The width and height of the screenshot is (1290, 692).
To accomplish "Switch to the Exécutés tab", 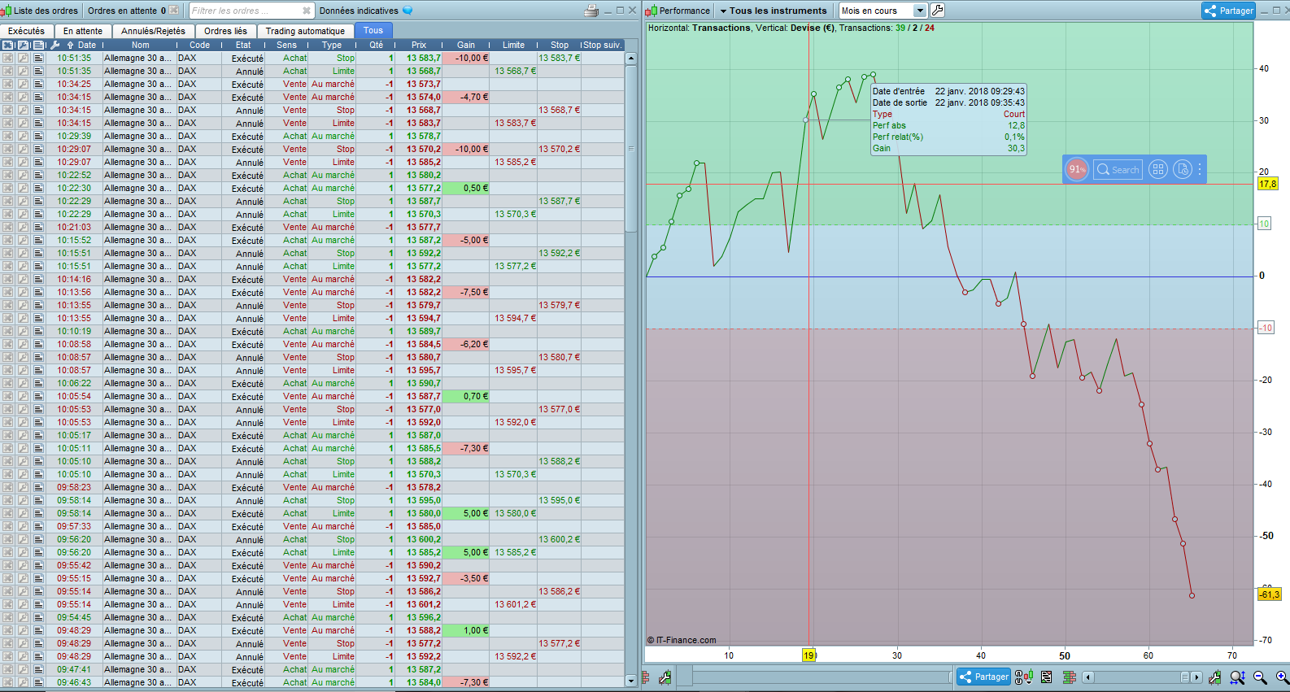I will (x=27, y=31).
